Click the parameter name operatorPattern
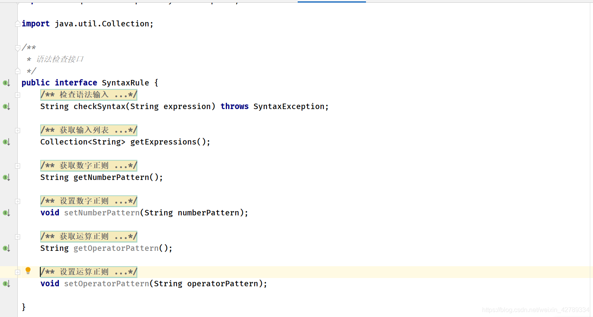593x317 pixels. click(x=223, y=284)
